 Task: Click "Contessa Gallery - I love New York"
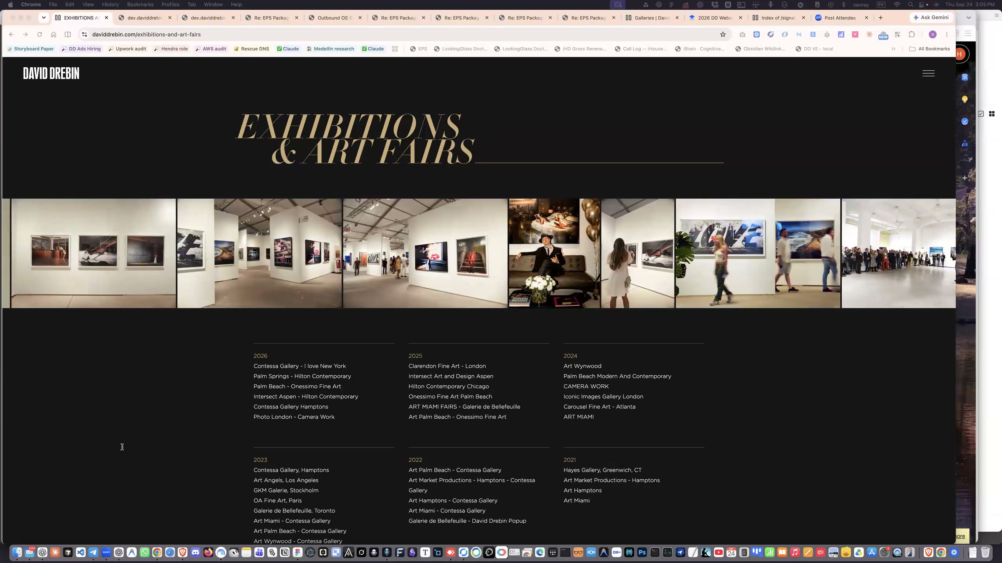(x=300, y=366)
